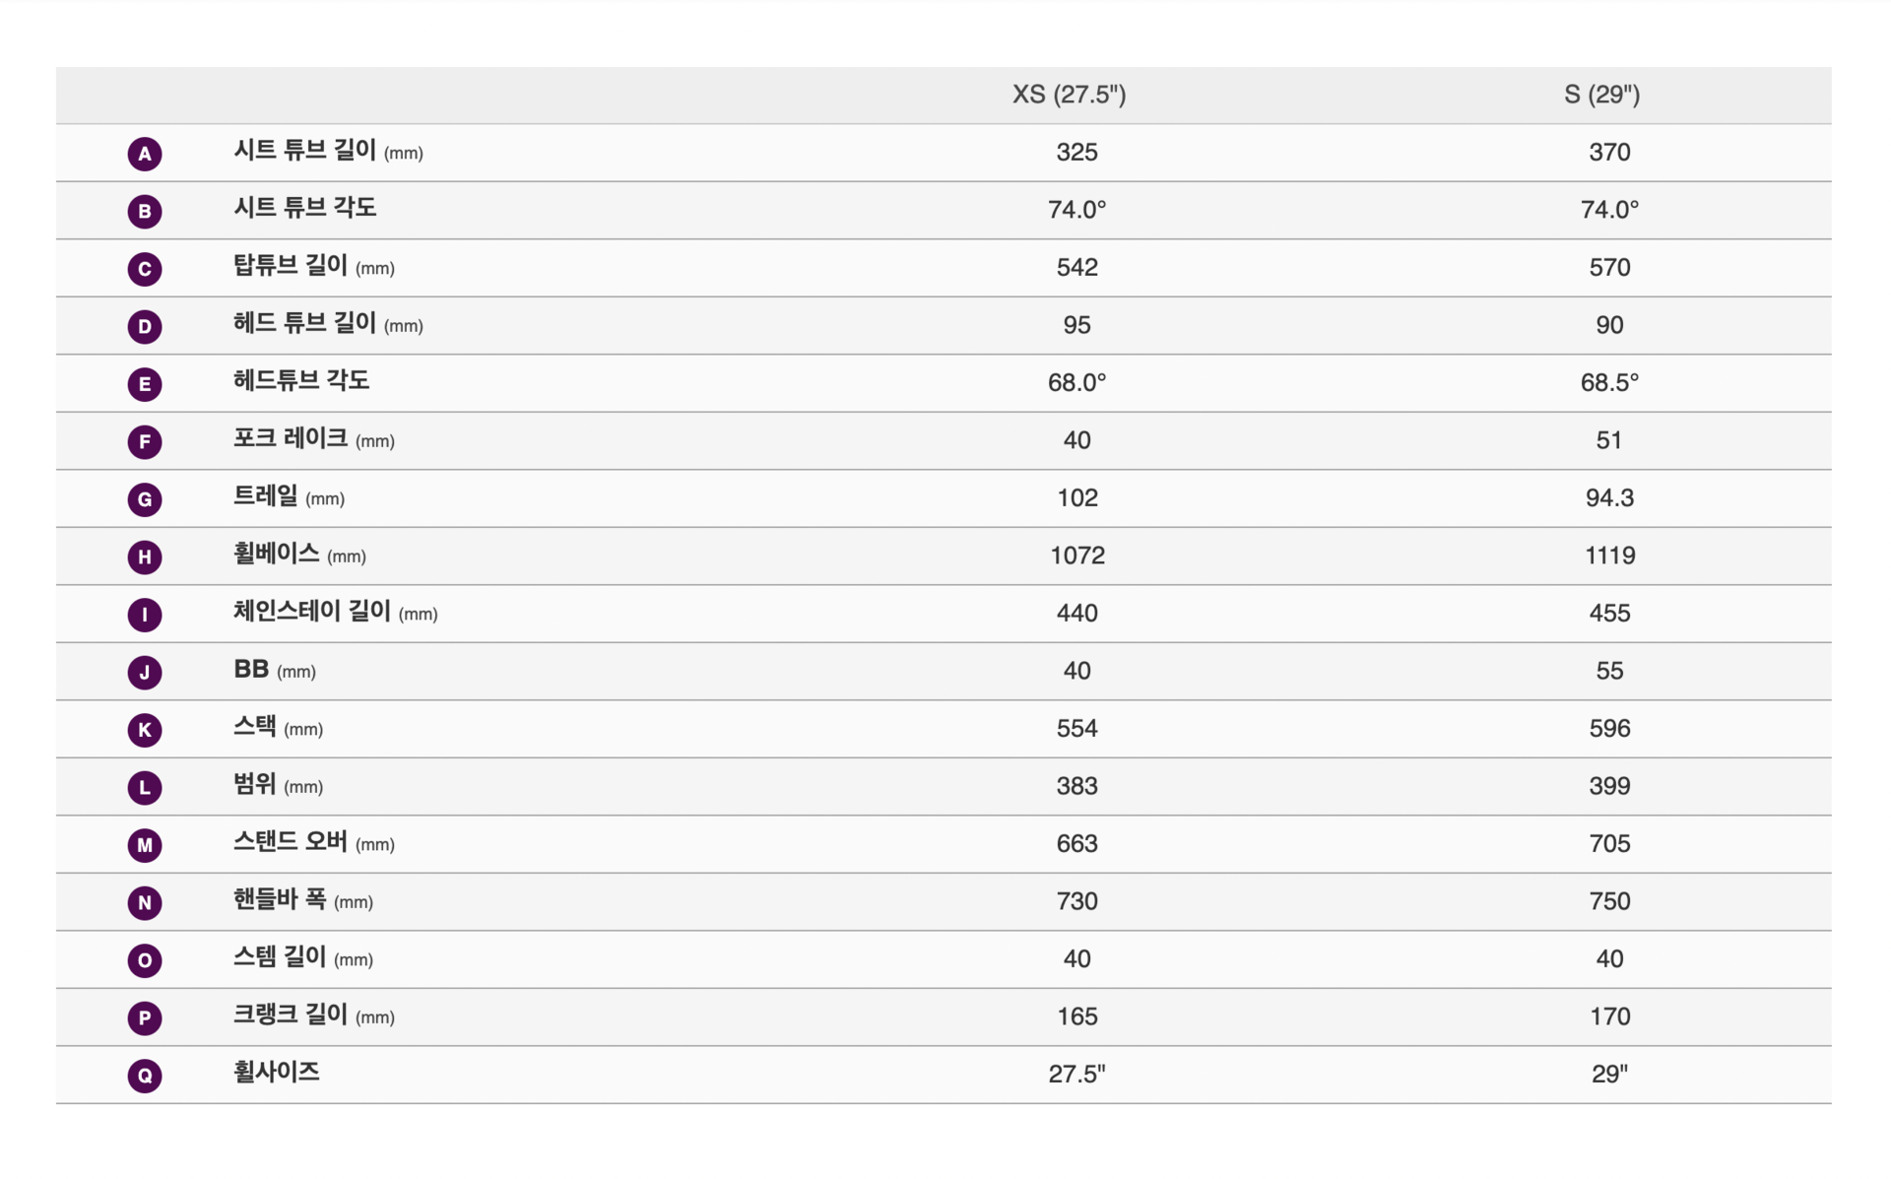Select the M badge for 스탠드 오버
The width and height of the screenshot is (1891, 1179).
[x=145, y=845]
